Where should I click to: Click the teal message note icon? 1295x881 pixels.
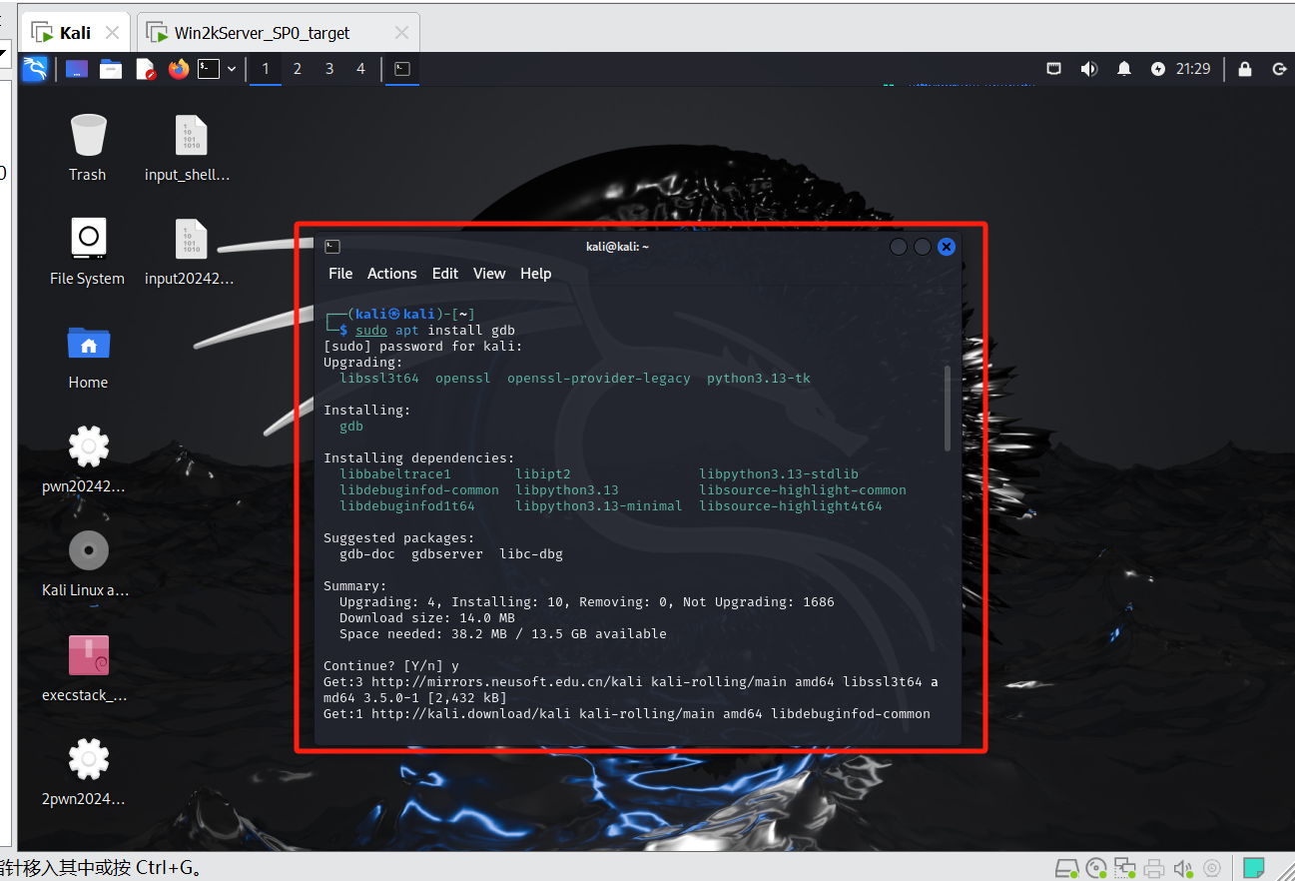point(1254,868)
